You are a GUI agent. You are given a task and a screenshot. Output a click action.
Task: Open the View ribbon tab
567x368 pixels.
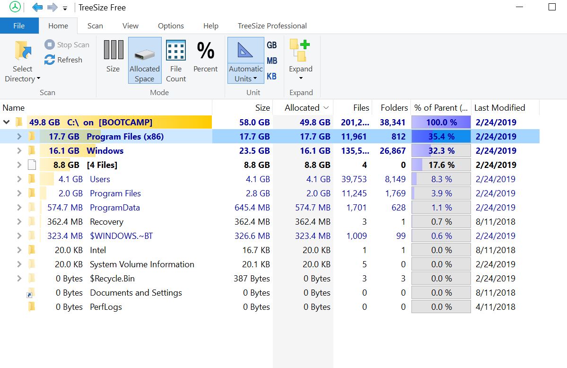click(x=130, y=26)
